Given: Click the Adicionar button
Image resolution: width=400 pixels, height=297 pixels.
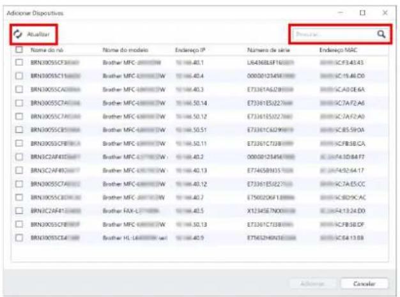Looking at the screenshot, I should (312, 284).
